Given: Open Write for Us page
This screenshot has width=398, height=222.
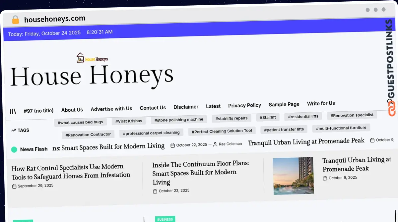Looking at the screenshot, I should click(321, 103).
